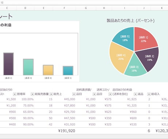Select the cell containing ¥1,925
The height and width of the screenshot is (139, 168).
[125, 99]
